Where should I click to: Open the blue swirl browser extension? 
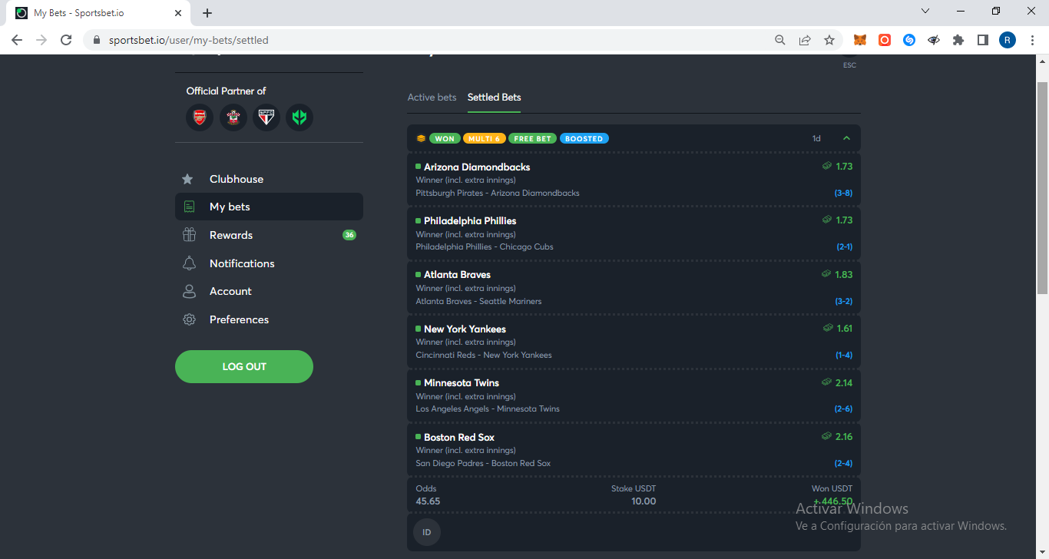point(909,40)
